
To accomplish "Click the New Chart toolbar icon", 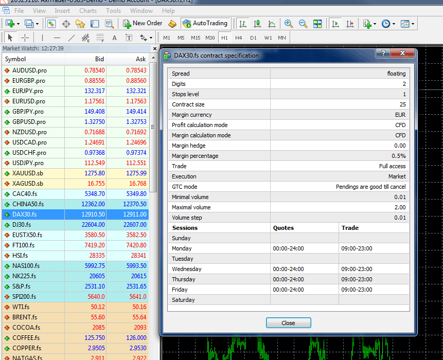I will point(10,24).
